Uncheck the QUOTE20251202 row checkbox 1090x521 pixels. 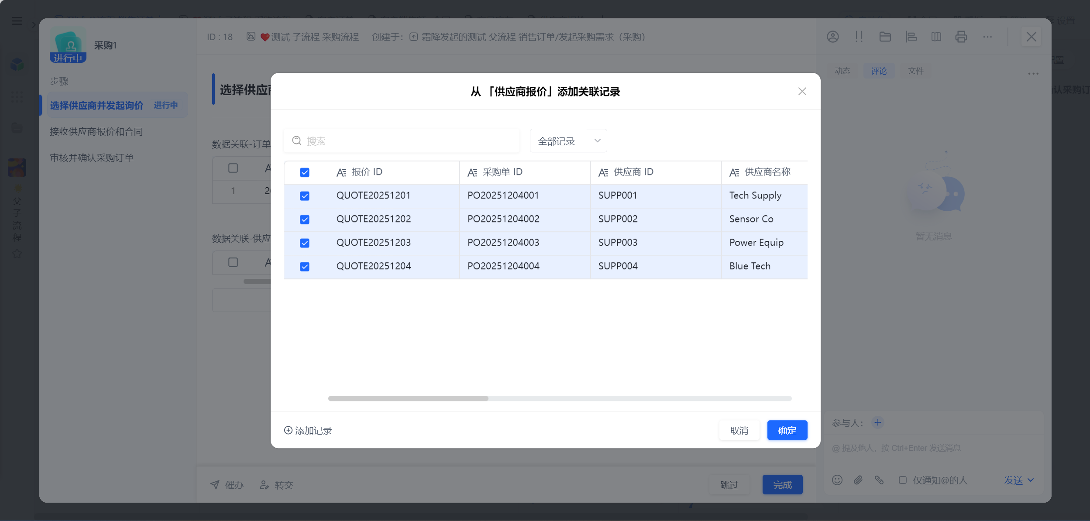coord(305,219)
